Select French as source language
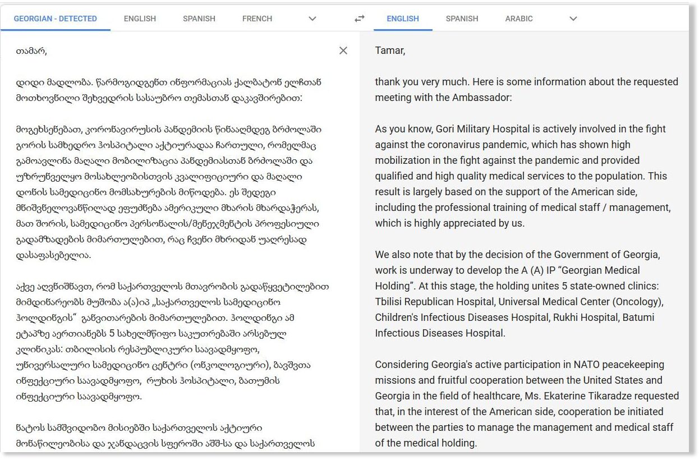Image resolution: width=699 pixels, height=460 pixels. coord(257,19)
